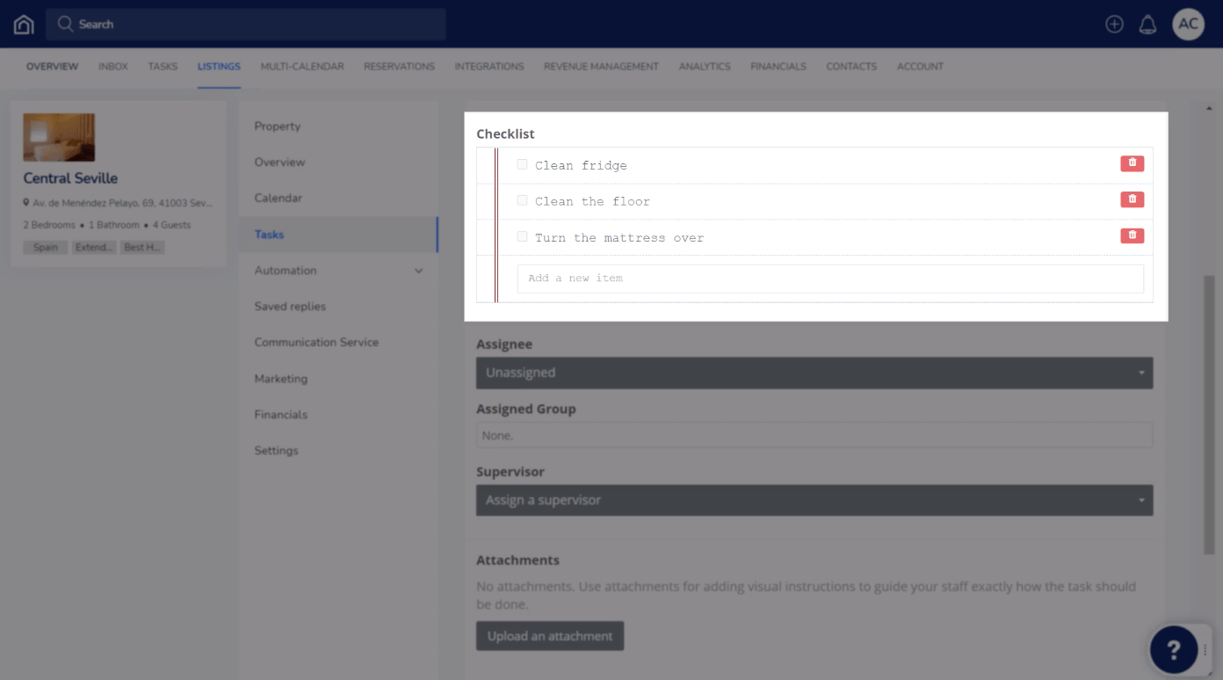This screenshot has width=1223, height=680.
Task: Click the Add a new item field
Action: pyautogui.click(x=829, y=279)
